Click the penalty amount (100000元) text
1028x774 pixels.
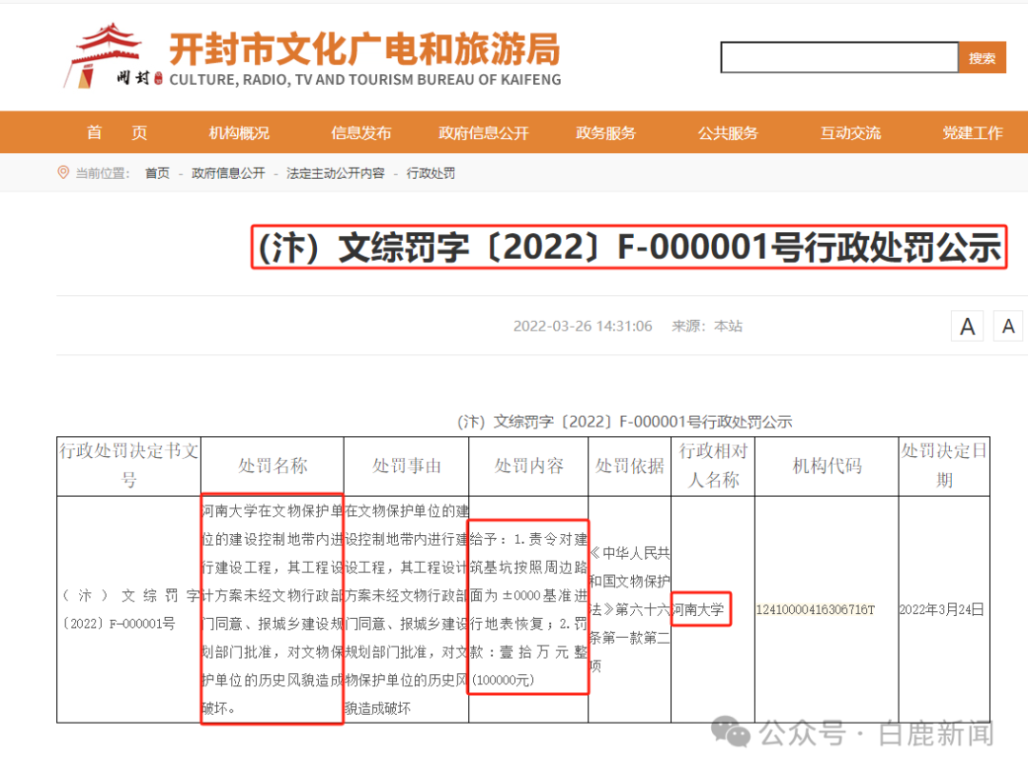tap(504, 680)
